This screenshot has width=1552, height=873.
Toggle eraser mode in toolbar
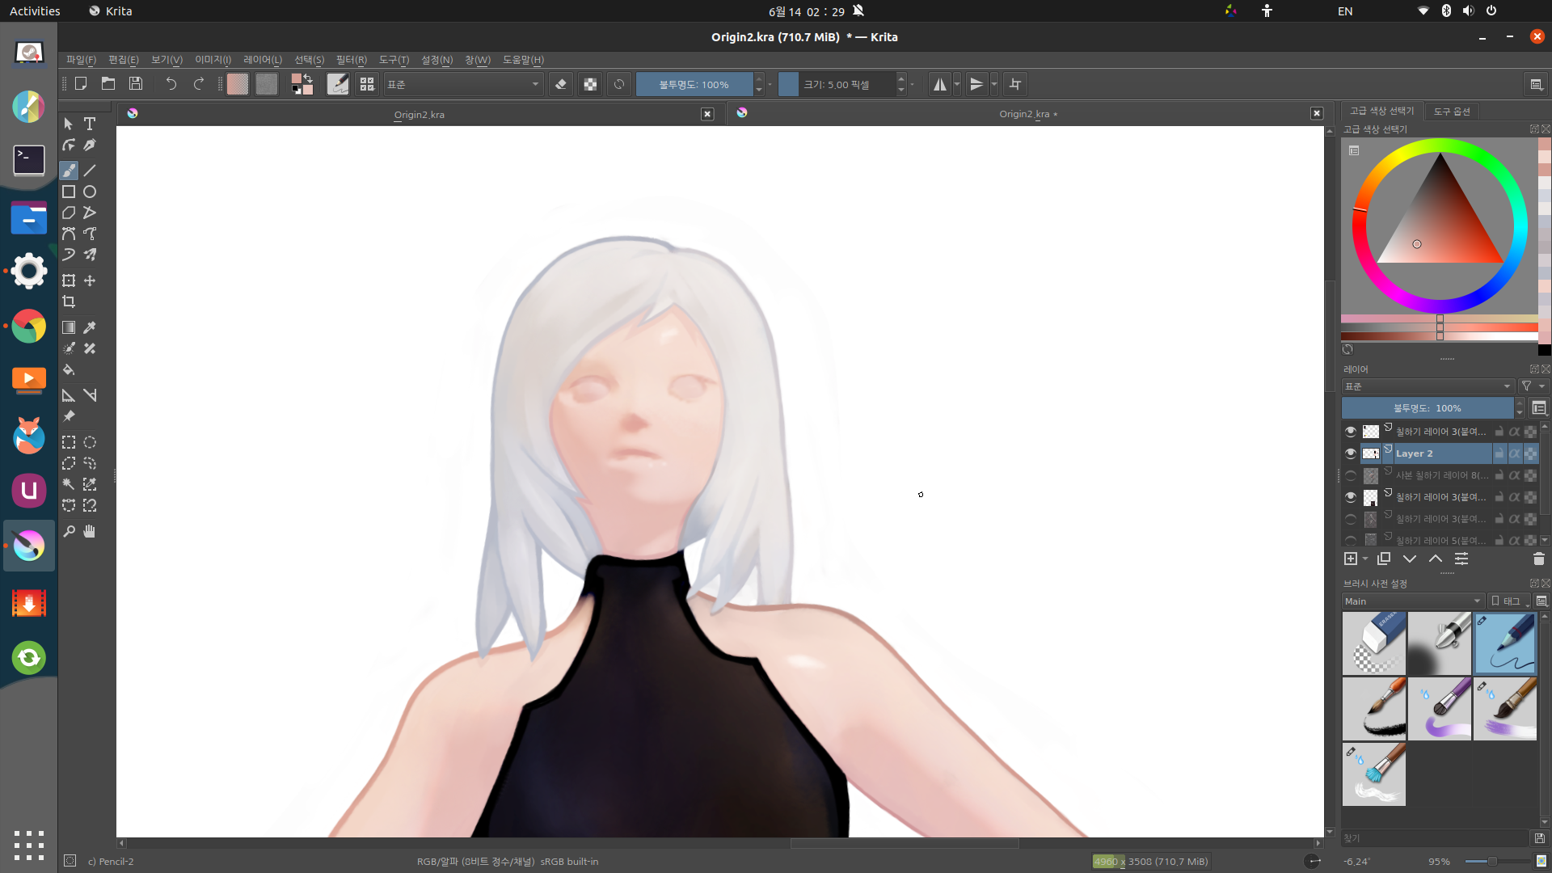561,84
